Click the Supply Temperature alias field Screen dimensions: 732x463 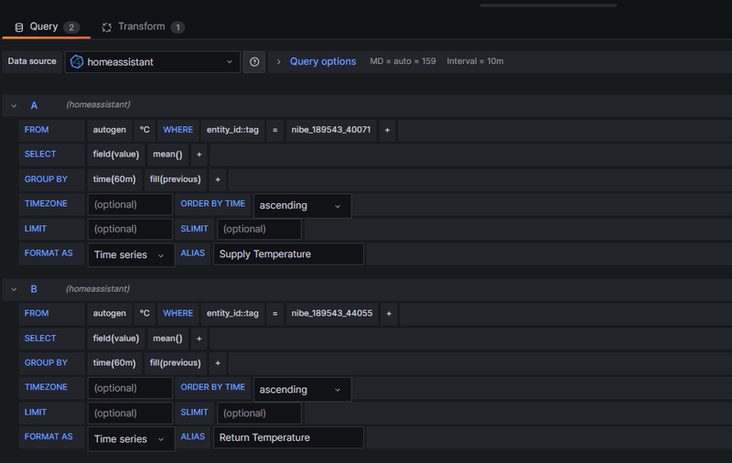coord(288,254)
